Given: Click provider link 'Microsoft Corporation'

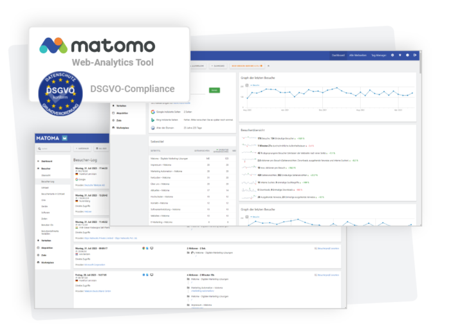Looking at the screenshot, I should [95, 265].
